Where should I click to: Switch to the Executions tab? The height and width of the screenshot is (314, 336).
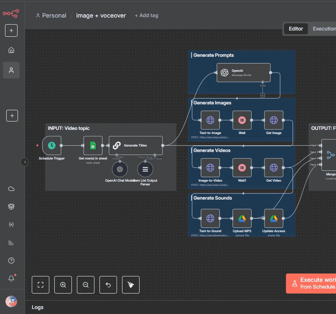click(324, 29)
